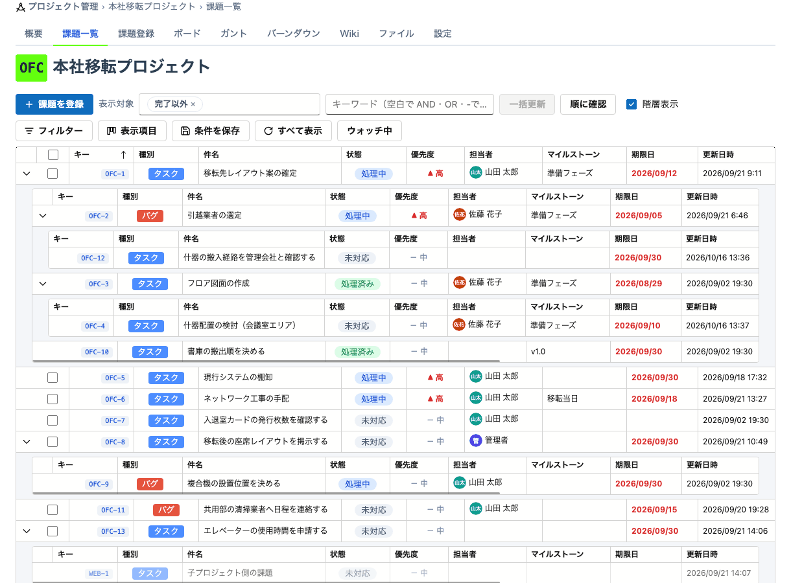Image resolution: width=791 pixels, height=583 pixels.
Task: Open issue key OFC-12
Action: click(93, 258)
